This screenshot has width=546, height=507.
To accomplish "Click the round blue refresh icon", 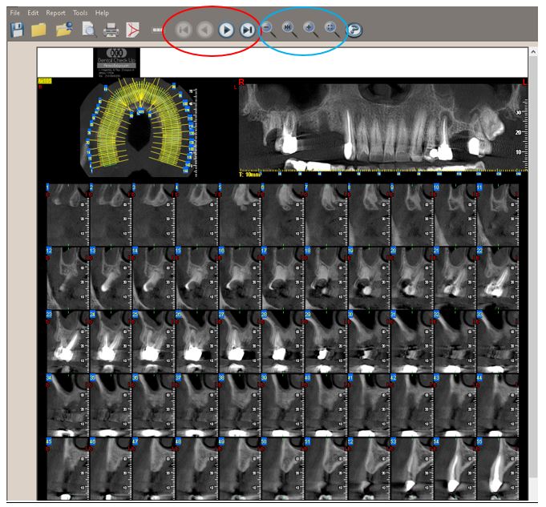I will [354, 30].
